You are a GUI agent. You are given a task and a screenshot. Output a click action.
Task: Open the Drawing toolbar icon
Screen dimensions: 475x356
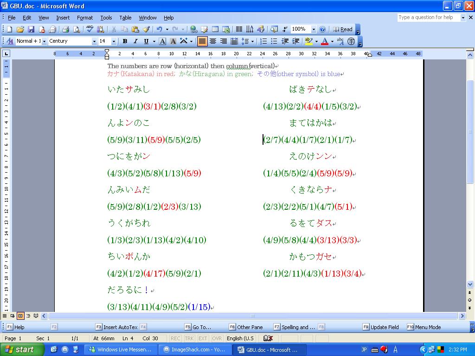pyautogui.click(x=261, y=29)
